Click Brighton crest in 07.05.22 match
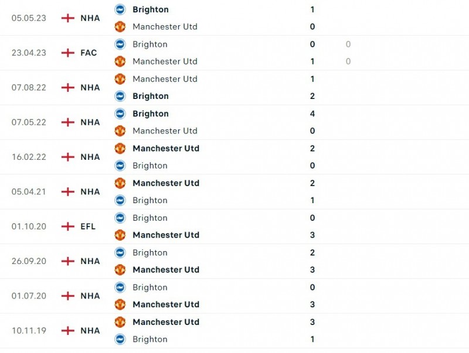 (x=120, y=114)
